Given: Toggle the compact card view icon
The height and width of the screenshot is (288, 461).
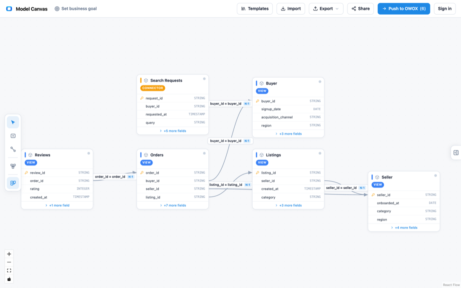Looking at the screenshot, I should coord(13,183).
